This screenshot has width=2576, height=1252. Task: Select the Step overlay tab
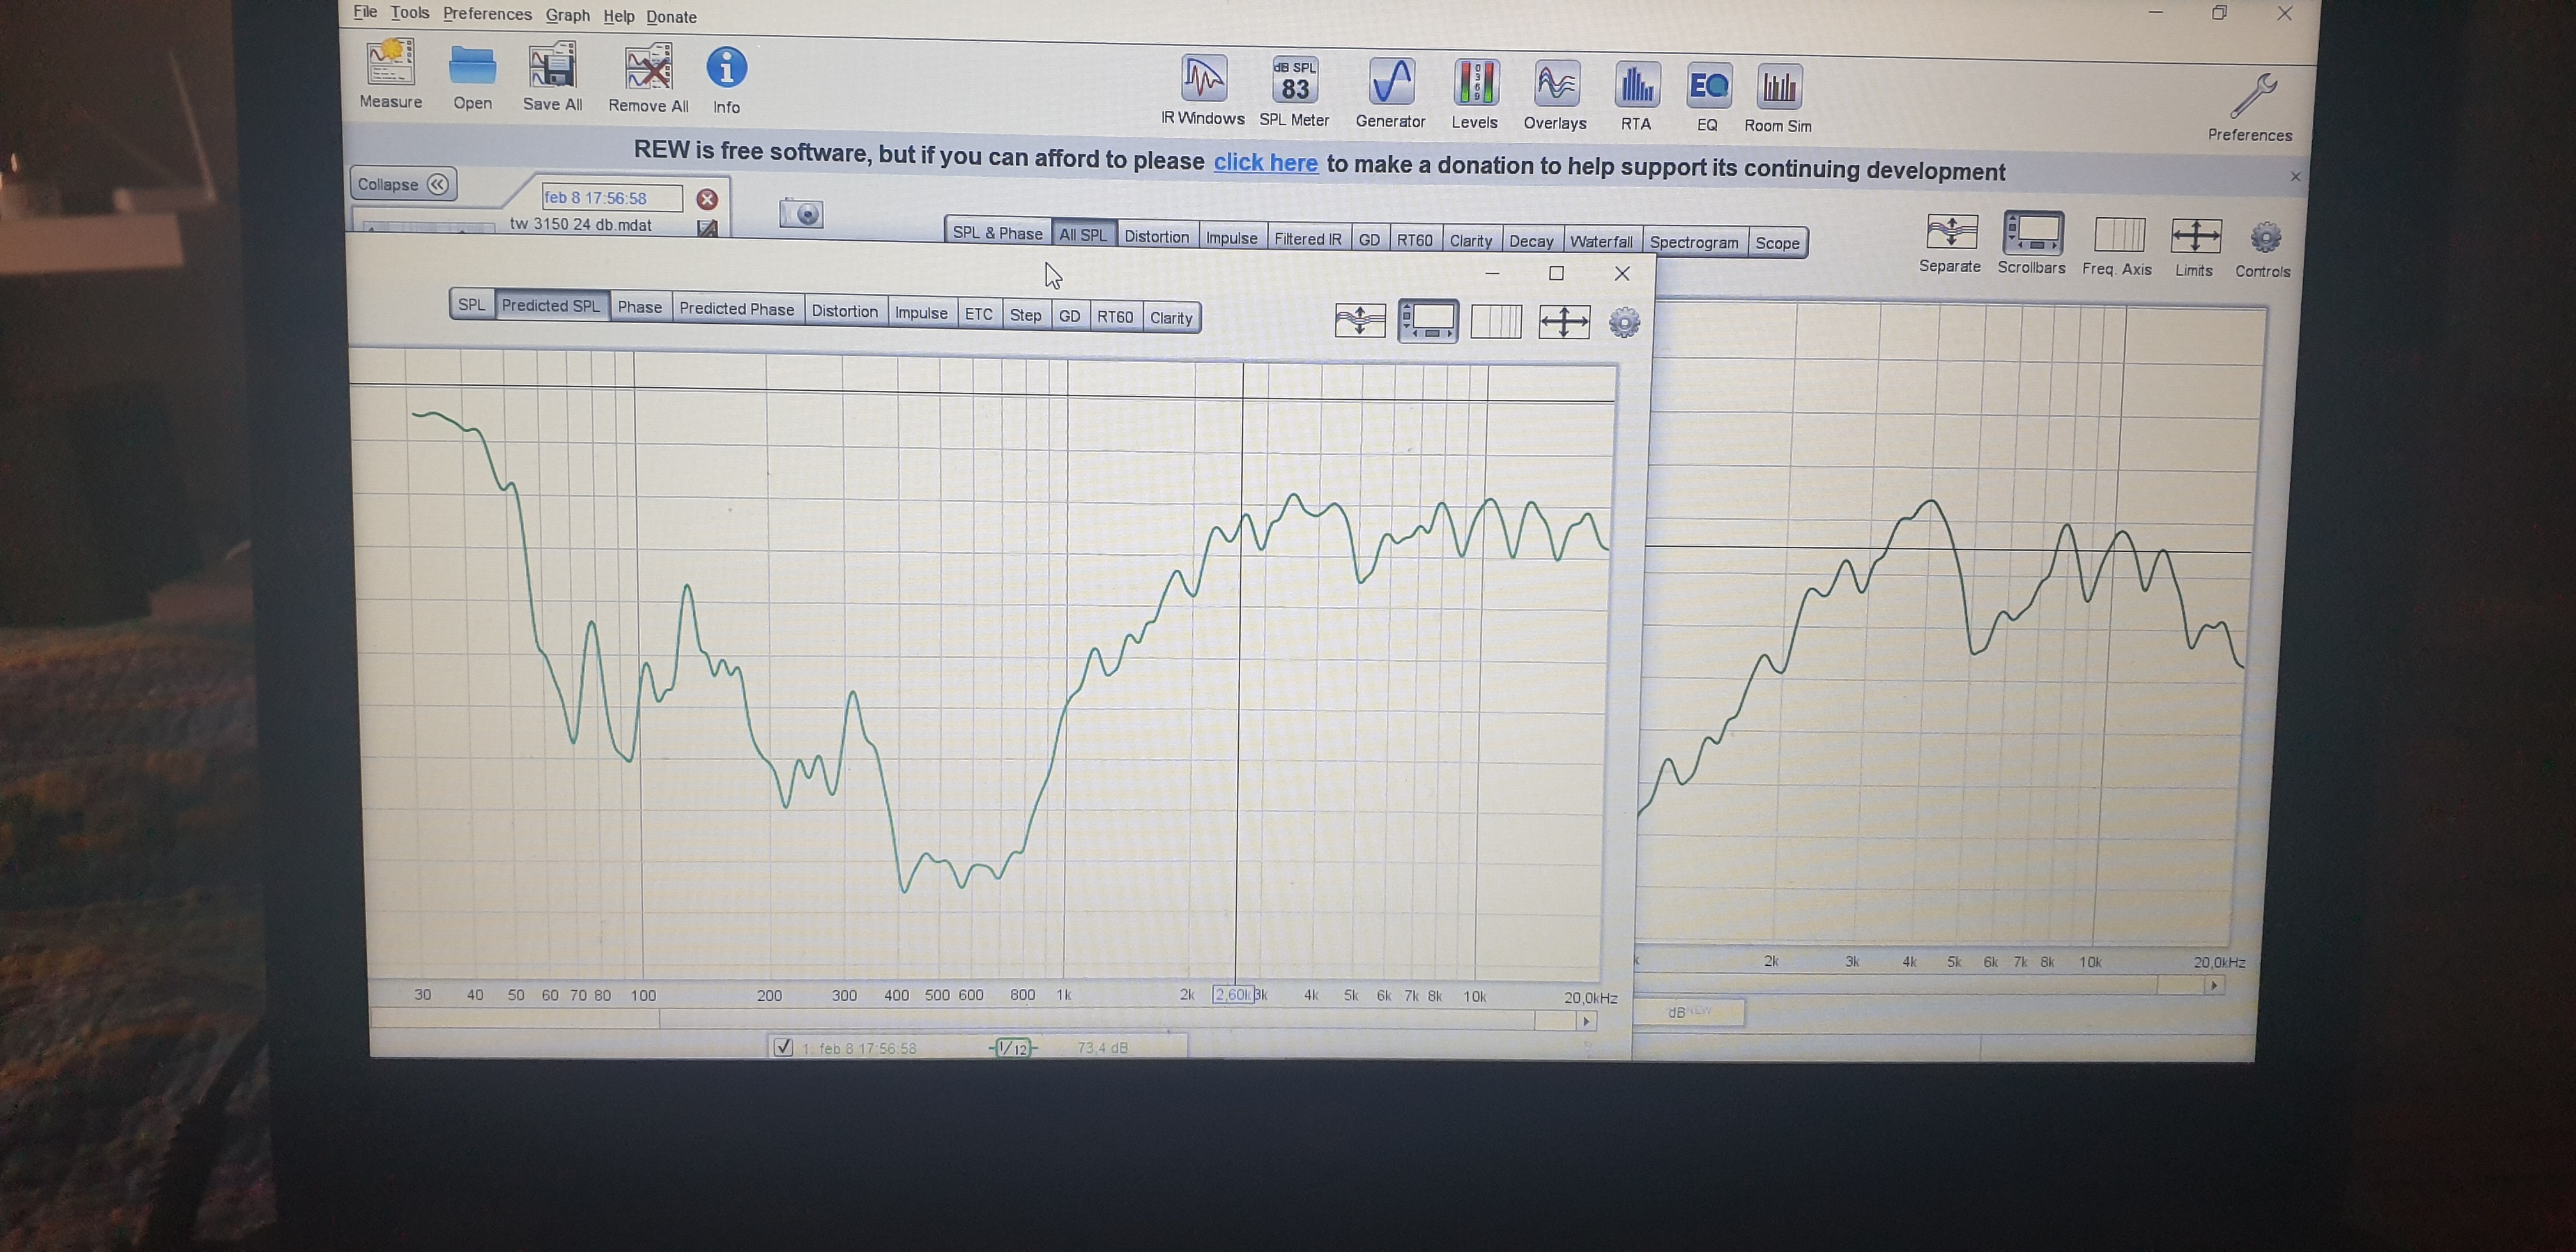(1025, 315)
